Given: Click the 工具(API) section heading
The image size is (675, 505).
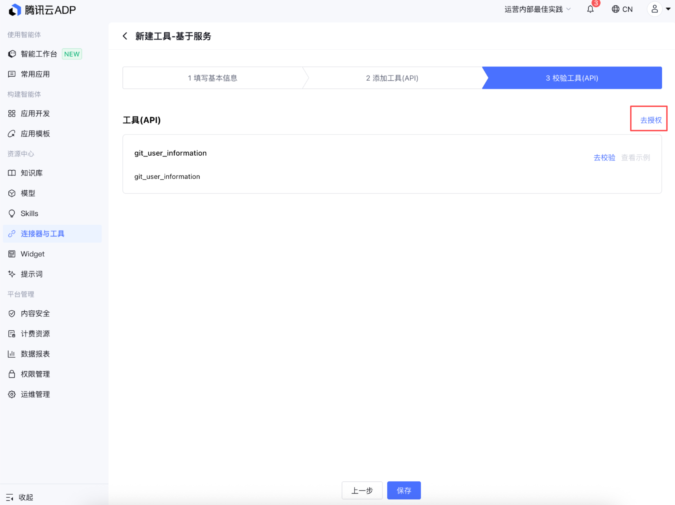Looking at the screenshot, I should (142, 120).
